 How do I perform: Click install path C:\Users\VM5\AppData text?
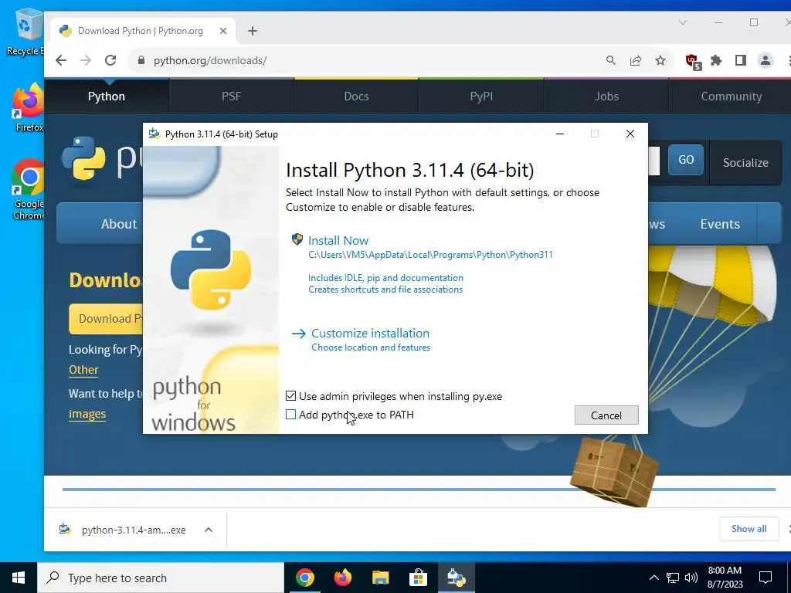coord(430,255)
